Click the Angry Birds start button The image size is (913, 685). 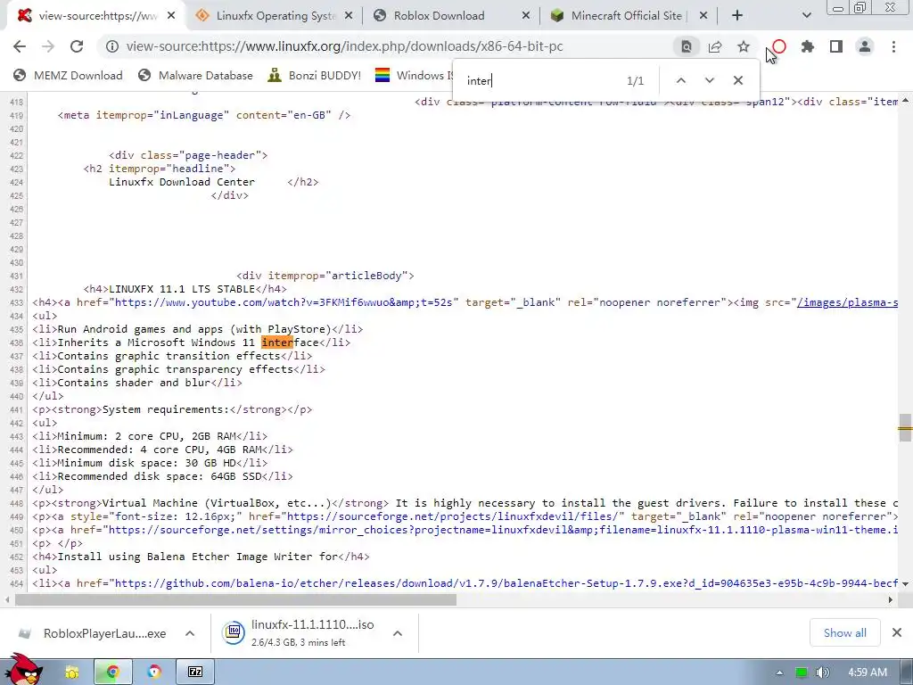tap(24, 670)
